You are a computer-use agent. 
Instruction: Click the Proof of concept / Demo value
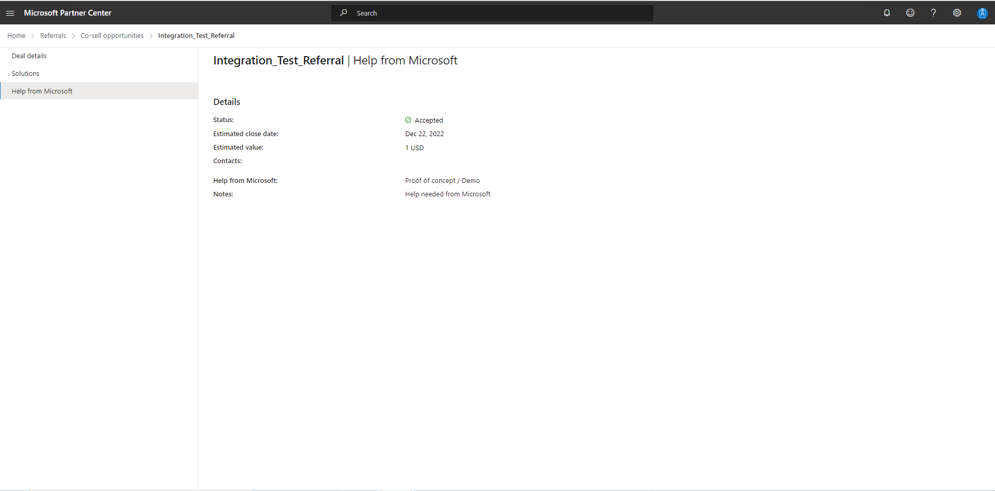(443, 181)
